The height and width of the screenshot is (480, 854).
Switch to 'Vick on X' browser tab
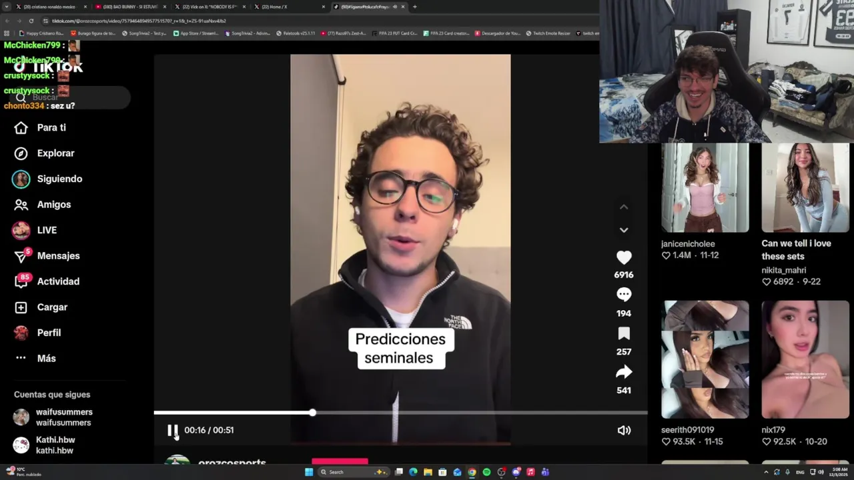(x=209, y=7)
